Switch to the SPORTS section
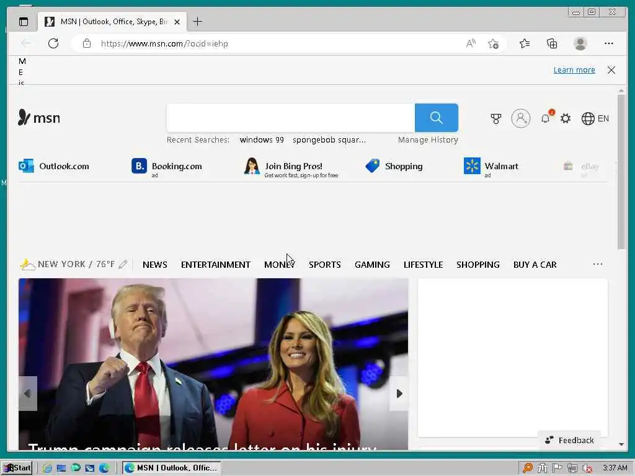Viewport: 635px width, 476px height. click(324, 265)
